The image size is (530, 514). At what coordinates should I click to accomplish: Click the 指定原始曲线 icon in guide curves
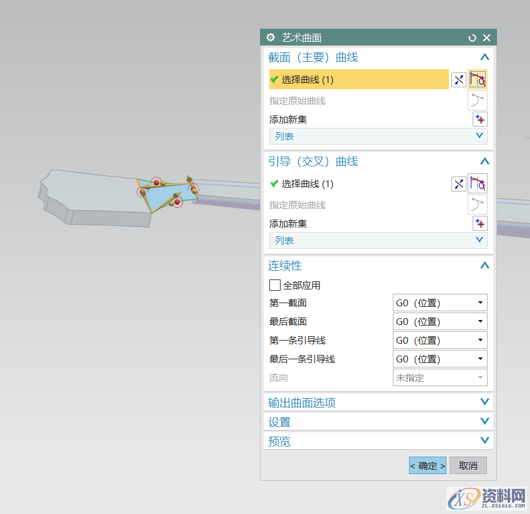[x=478, y=204]
